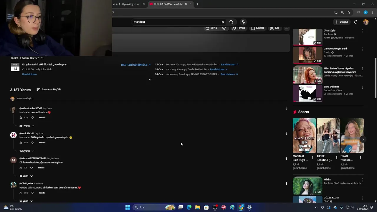Click BİLETLERİ GÖRÜNTÜLE tickets link
Image resolution: width=377 pixels, height=212 pixels.
click(136, 65)
